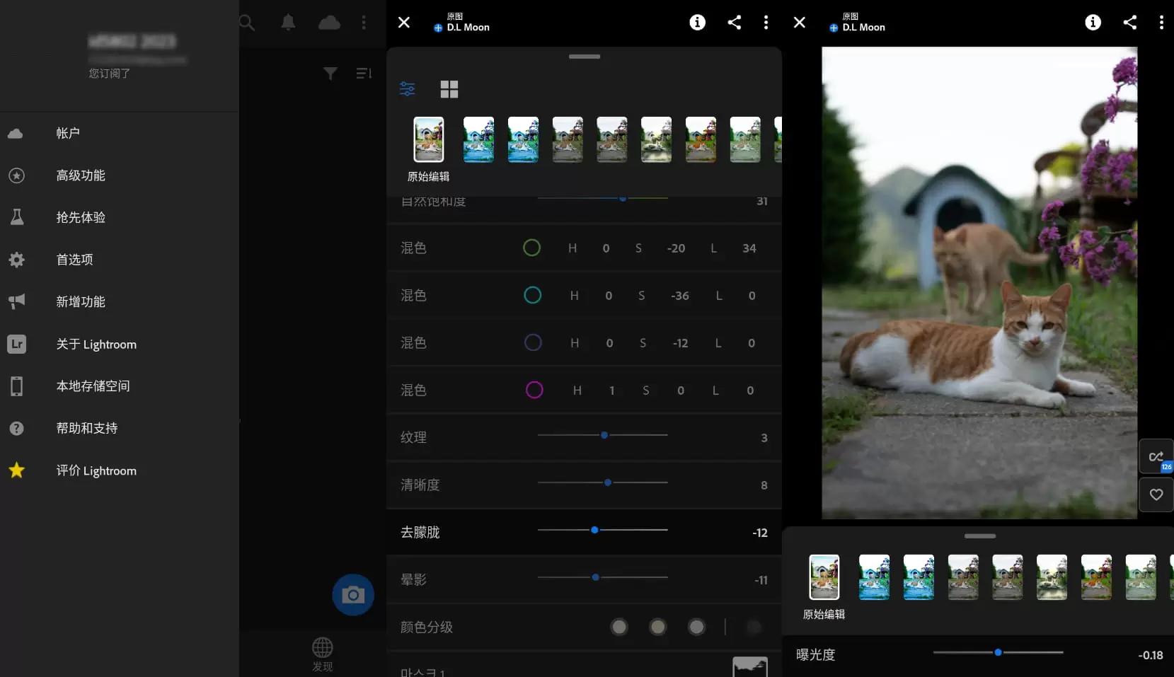Open 新增功能 menu entry
This screenshot has height=677, width=1174.
click(x=120, y=302)
